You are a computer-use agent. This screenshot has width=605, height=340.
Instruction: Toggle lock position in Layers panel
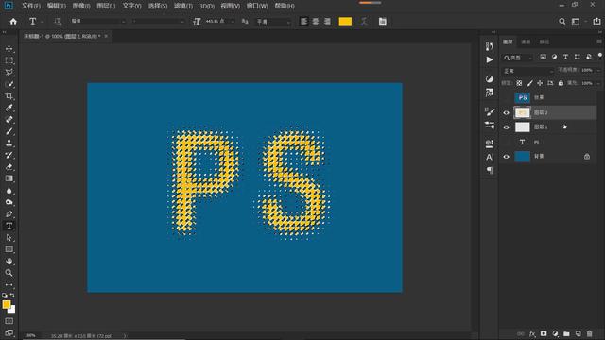[540, 83]
